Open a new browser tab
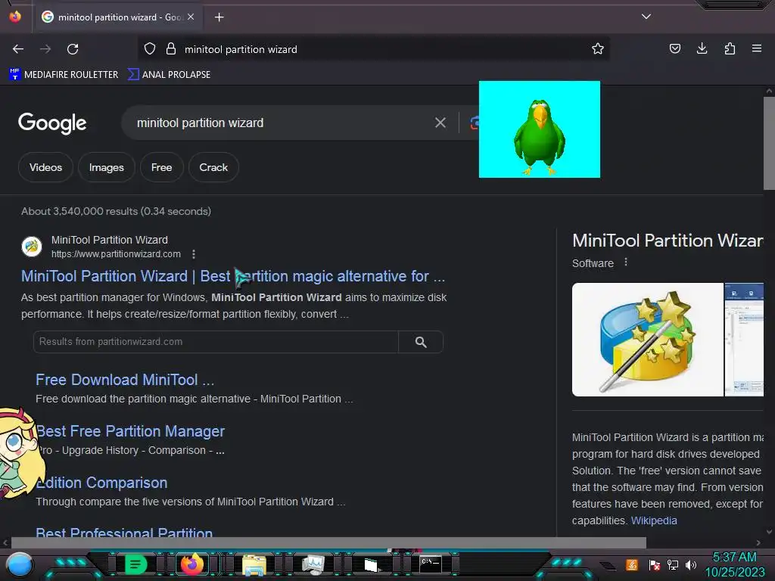The height and width of the screenshot is (581, 775). [219, 17]
